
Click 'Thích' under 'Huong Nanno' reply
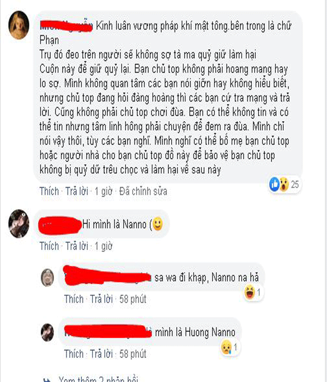74,354
